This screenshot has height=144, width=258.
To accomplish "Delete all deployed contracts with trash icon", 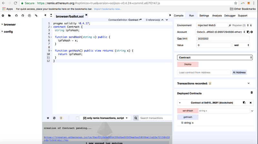I will point(252,93).
